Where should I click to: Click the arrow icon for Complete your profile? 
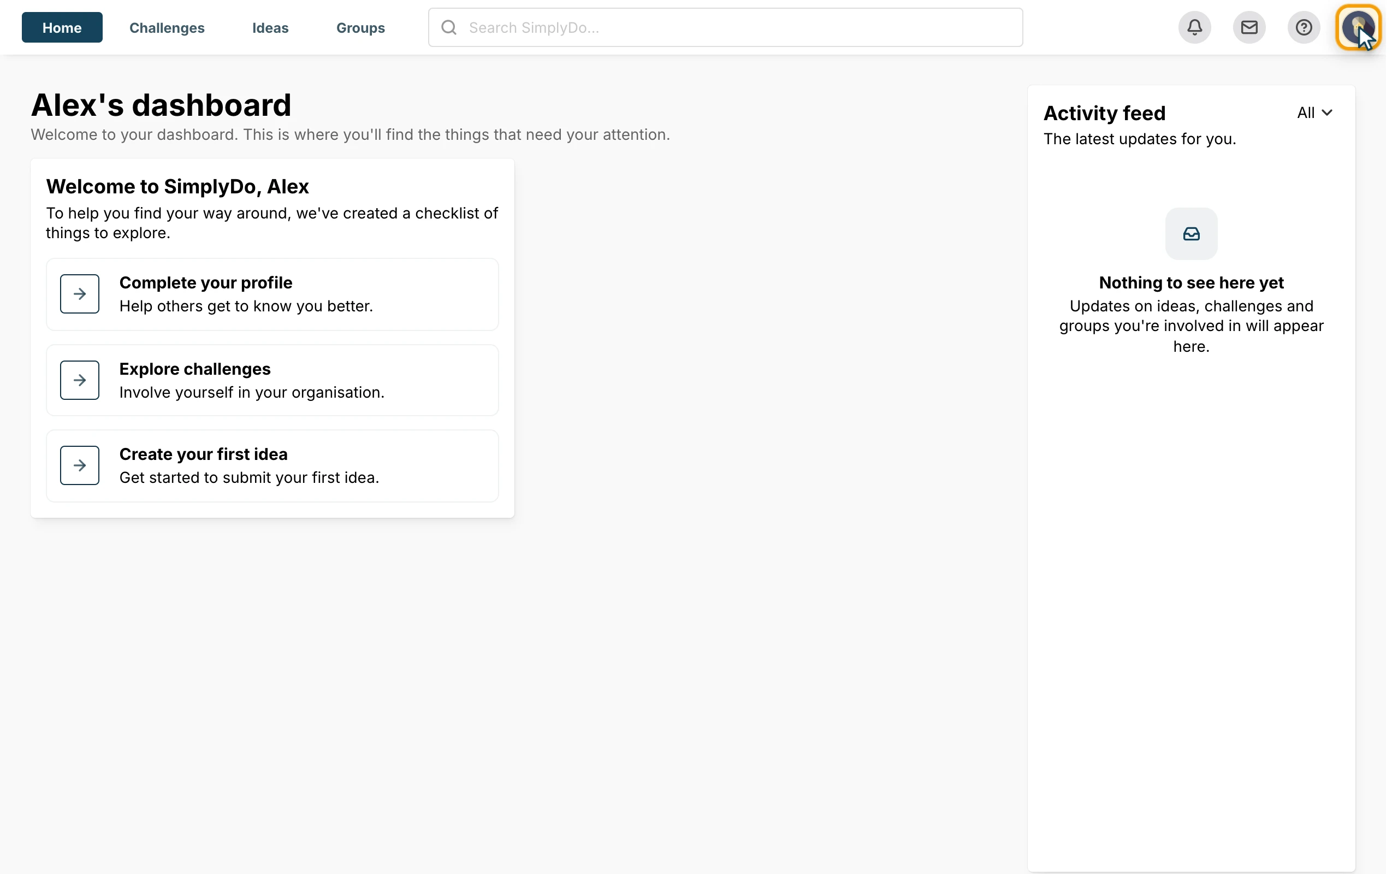point(80,294)
